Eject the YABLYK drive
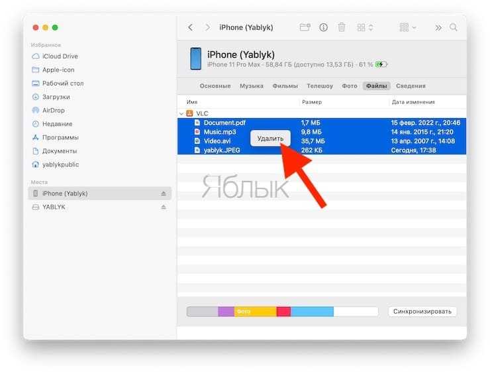This screenshot has width=490, height=372. (x=164, y=207)
